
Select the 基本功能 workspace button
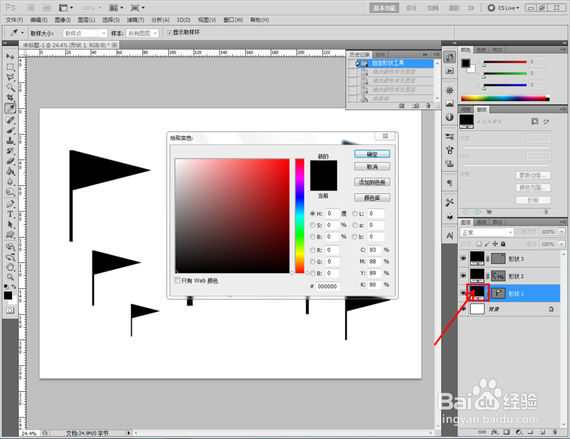(x=384, y=8)
